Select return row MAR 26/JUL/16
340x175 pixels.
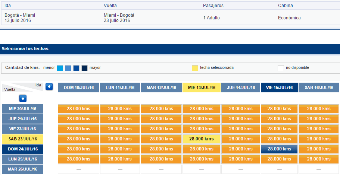(x=22, y=169)
